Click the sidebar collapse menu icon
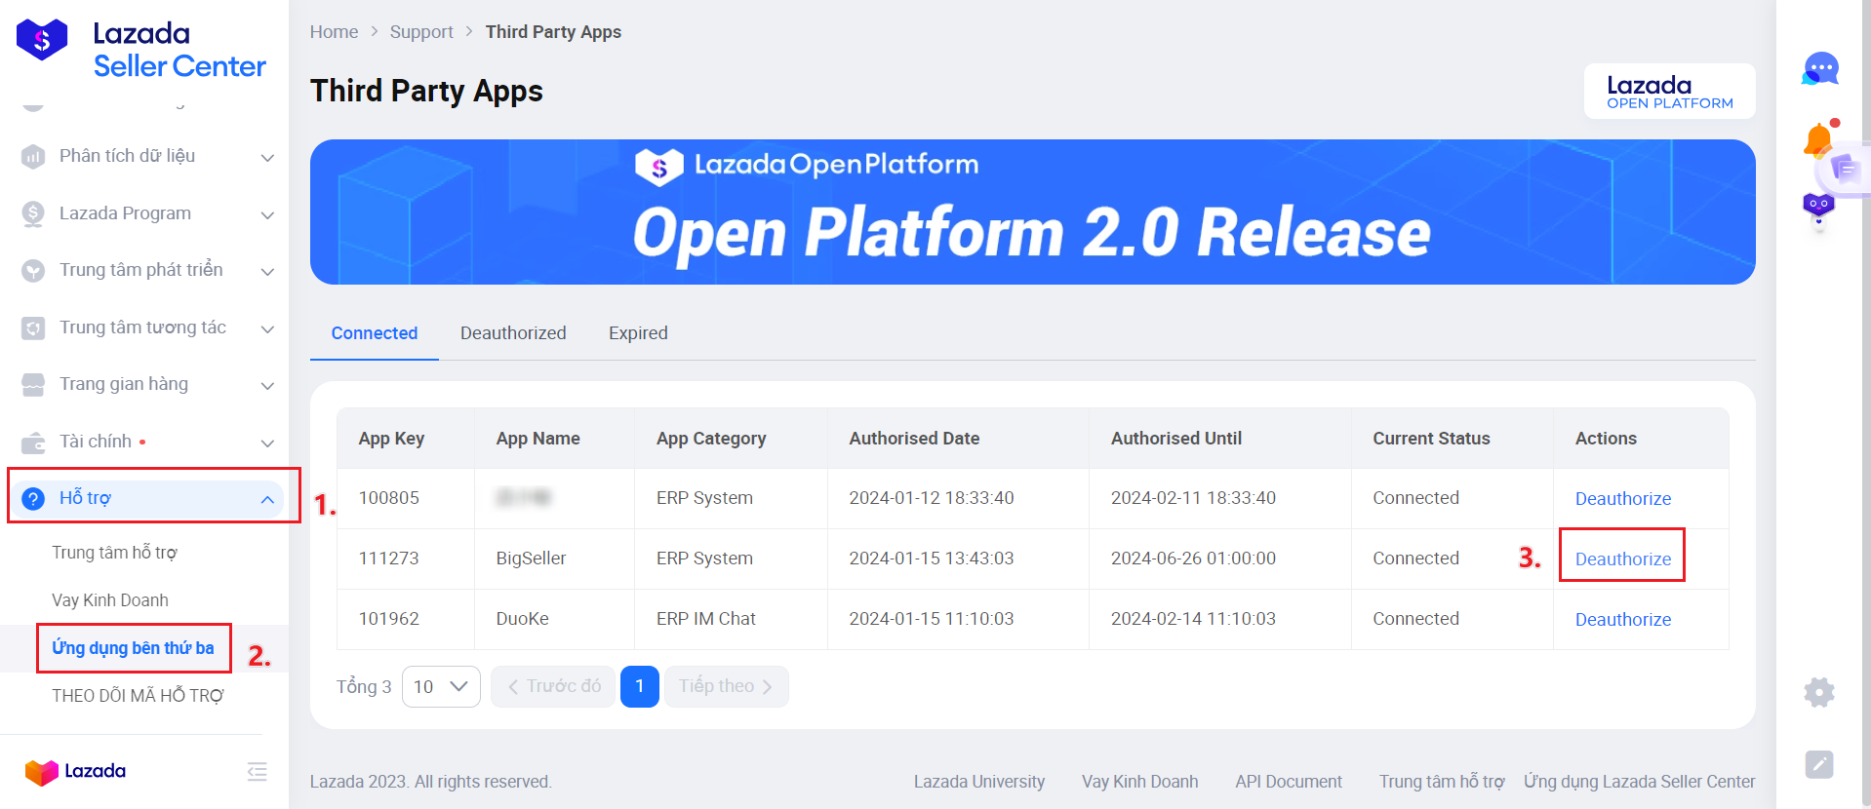 click(258, 772)
